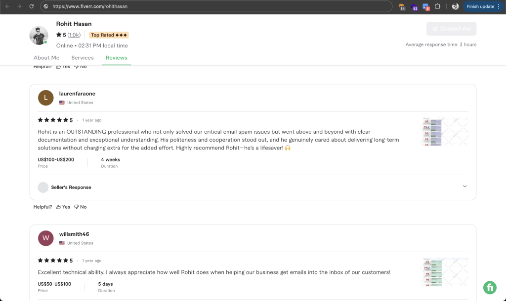This screenshot has height=301, width=506.
Task: Reload the page with the refresh icon
Action: [31, 7]
